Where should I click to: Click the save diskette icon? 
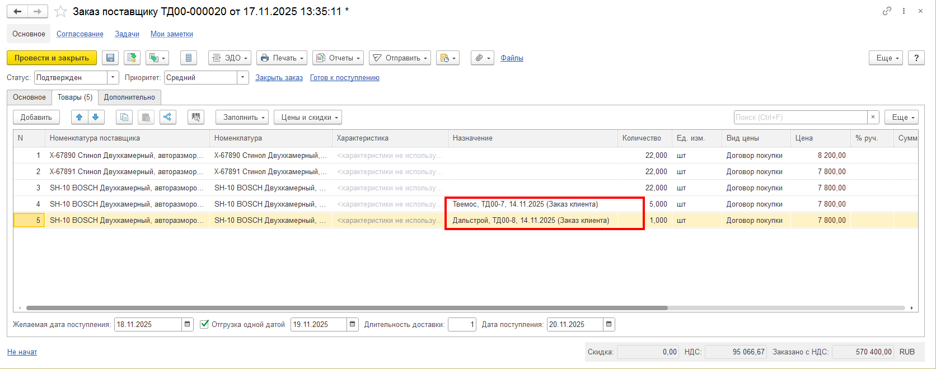(x=110, y=58)
